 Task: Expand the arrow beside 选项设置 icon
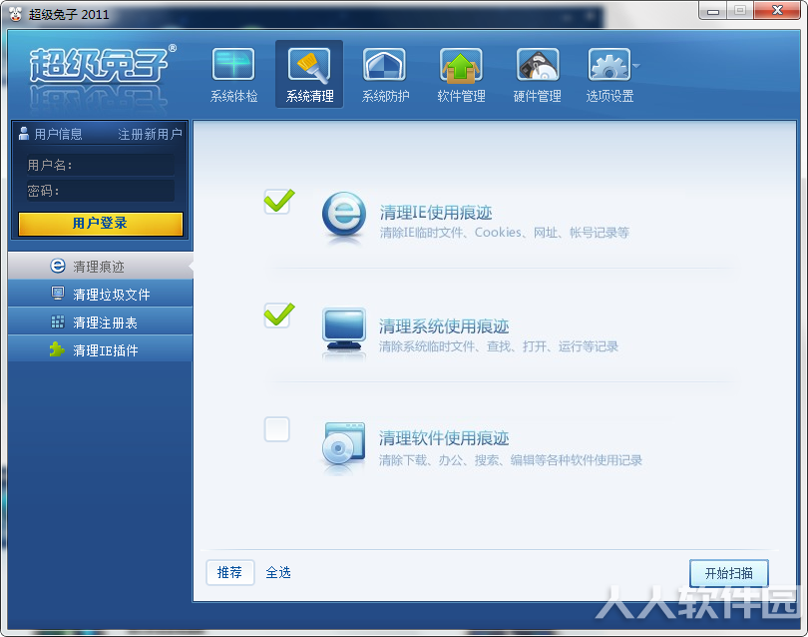(x=636, y=66)
